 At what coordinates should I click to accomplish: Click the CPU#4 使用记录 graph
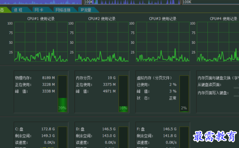click(x=218, y=42)
